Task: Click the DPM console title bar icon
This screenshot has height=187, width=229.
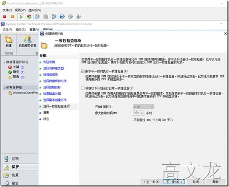Action: point(3,24)
